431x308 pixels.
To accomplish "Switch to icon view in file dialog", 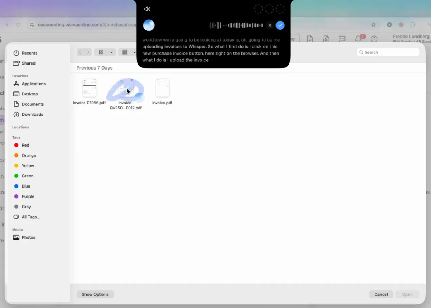I will (x=101, y=52).
